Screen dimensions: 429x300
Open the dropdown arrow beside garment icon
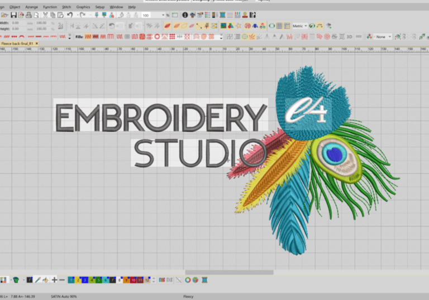pos(23,280)
